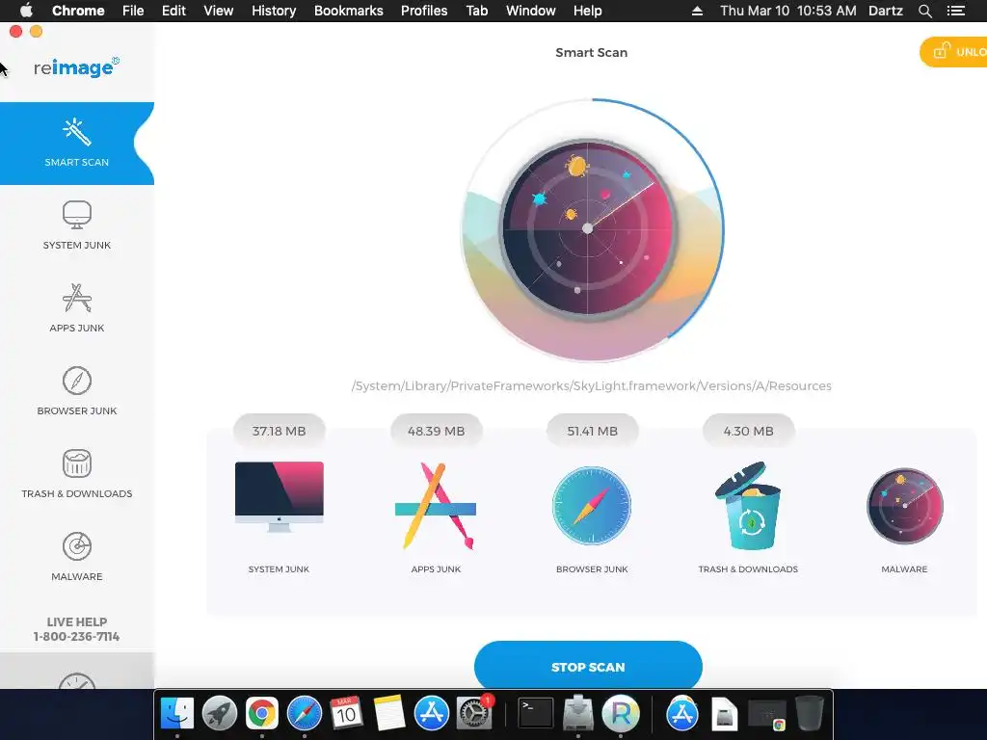This screenshot has width=987, height=740.
Task: Click the Stop Scan button
Action: tap(588, 667)
